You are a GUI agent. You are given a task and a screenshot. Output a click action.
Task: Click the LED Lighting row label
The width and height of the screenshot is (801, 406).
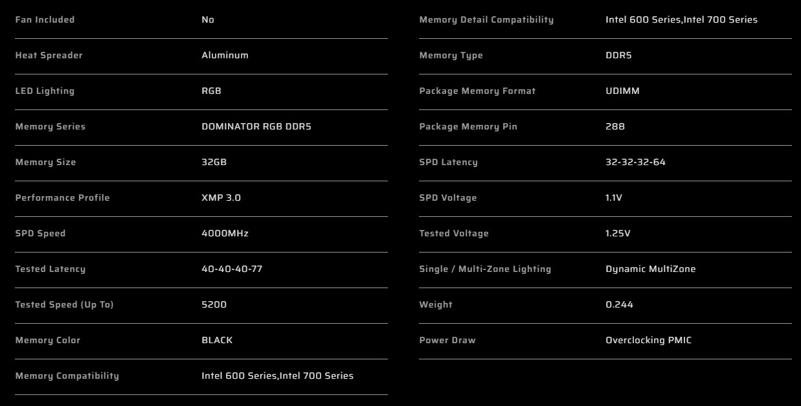(45, 91)
